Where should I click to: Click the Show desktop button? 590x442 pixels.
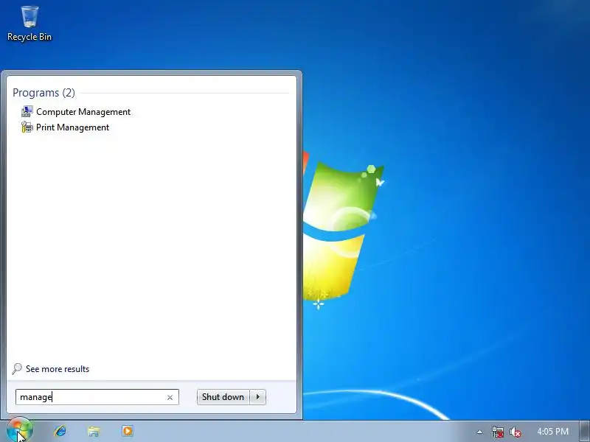click(585, 431)
